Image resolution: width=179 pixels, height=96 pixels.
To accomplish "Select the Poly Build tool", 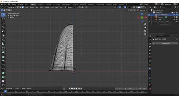I will tap(3, 73).
